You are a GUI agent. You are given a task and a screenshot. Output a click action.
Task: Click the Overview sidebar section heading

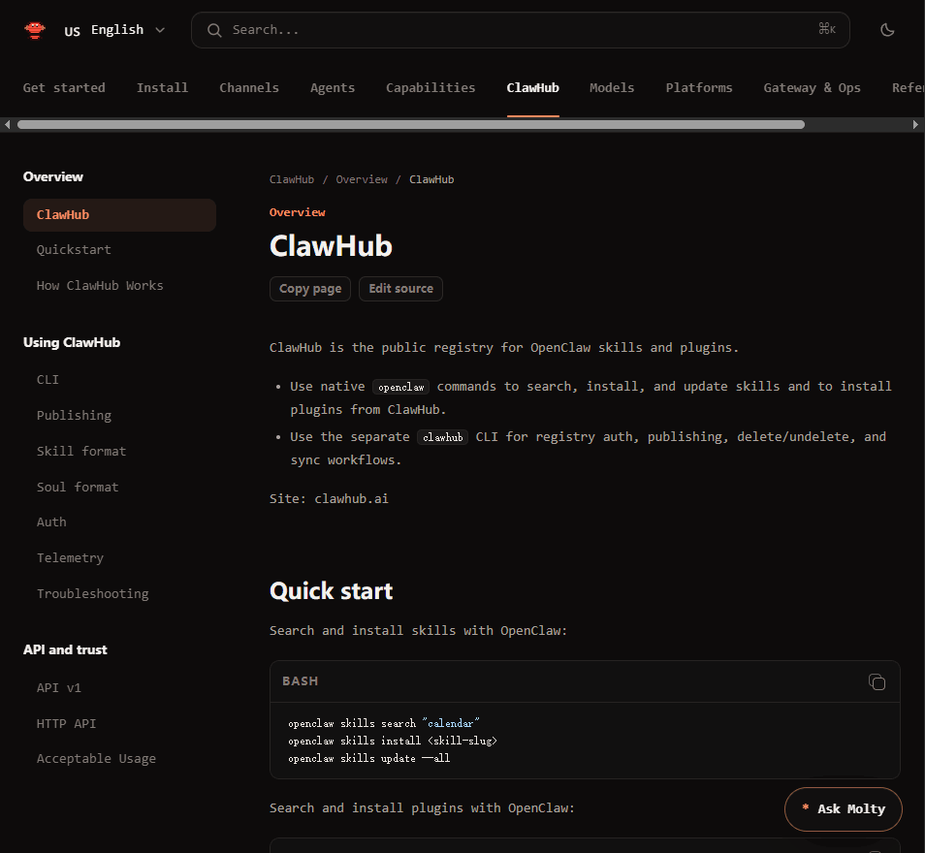[x=53, y=177]
